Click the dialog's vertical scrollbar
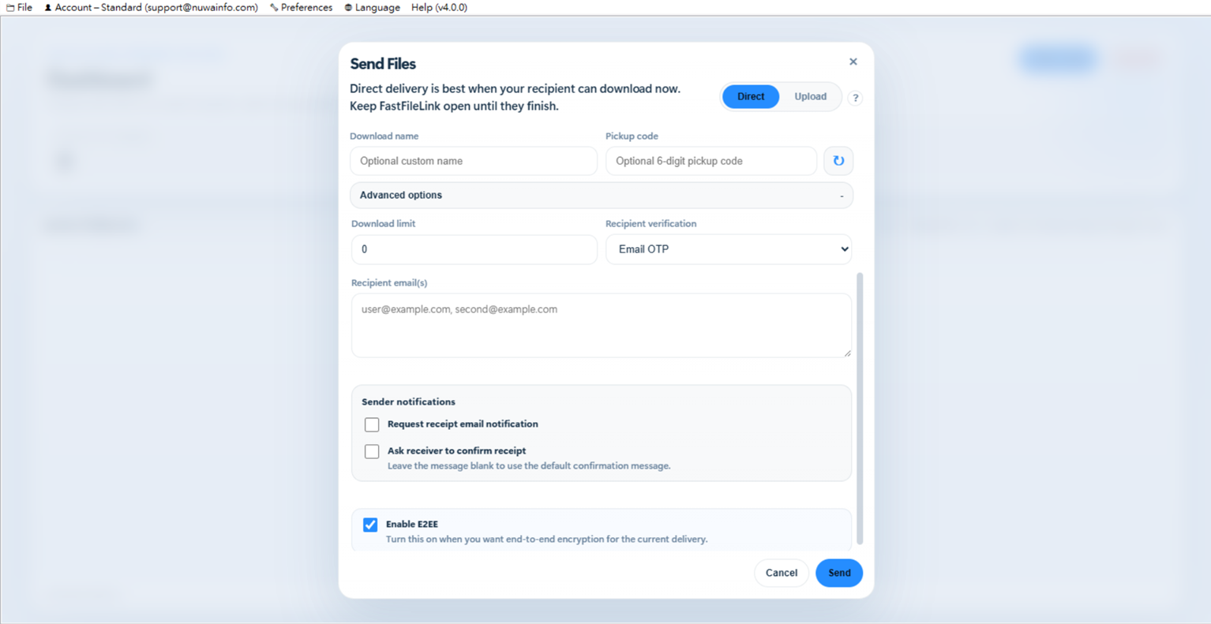 [x=860, y=409]
